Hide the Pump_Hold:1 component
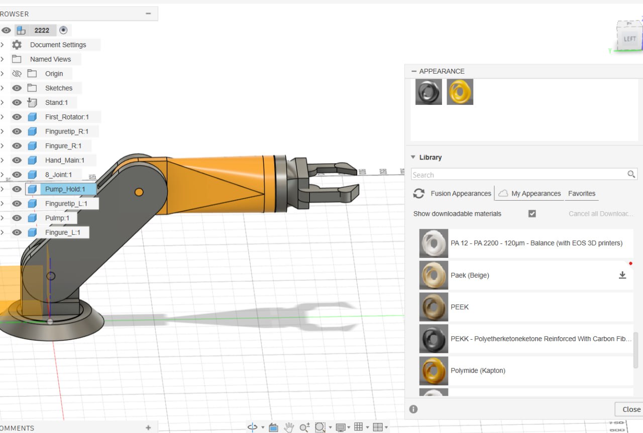 point(17,189)
